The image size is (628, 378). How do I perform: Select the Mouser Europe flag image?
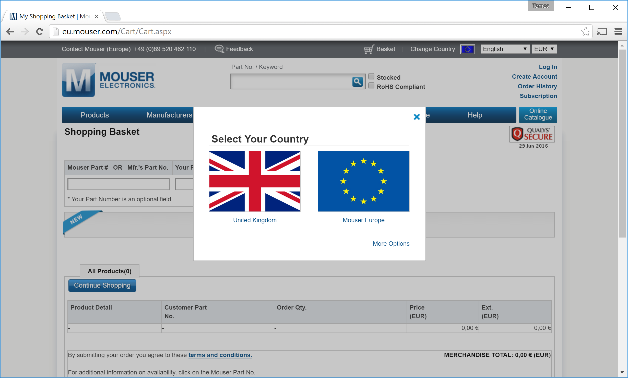click(363, 181)
